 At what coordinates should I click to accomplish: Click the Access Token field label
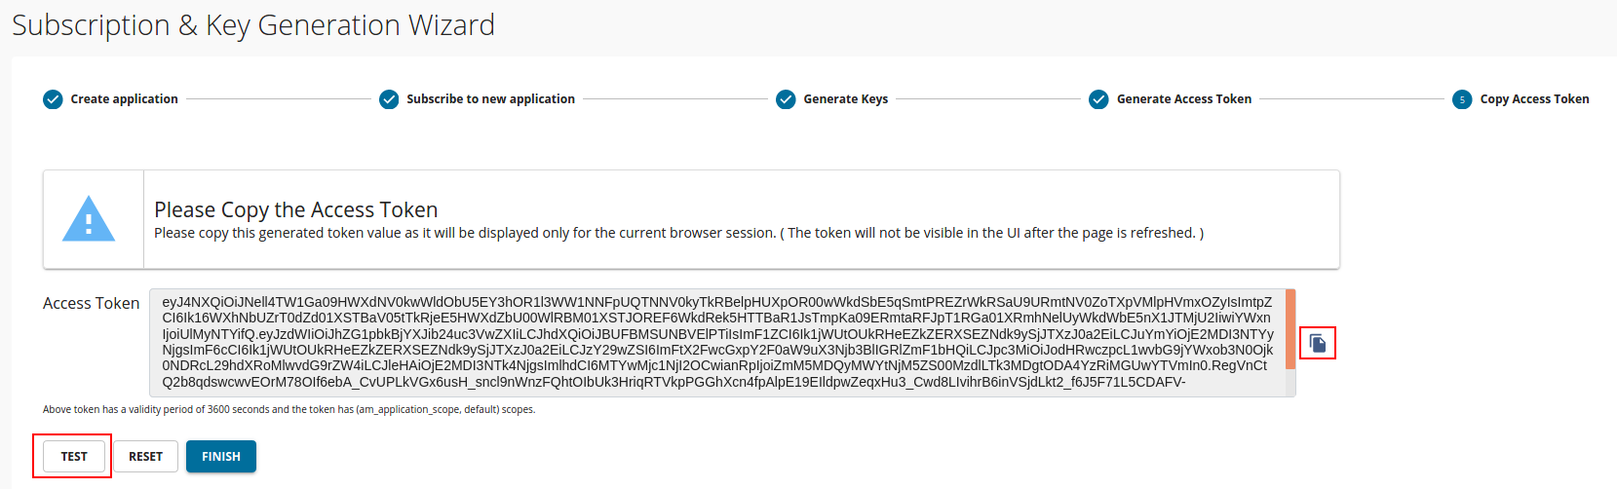point(92,304)
